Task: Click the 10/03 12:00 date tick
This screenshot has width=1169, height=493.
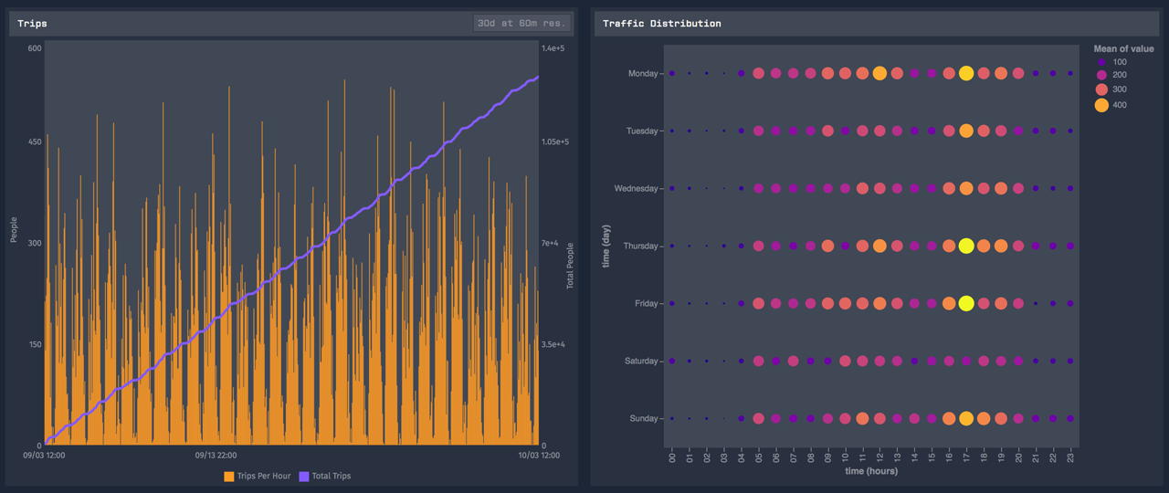Action: (539, 454)
